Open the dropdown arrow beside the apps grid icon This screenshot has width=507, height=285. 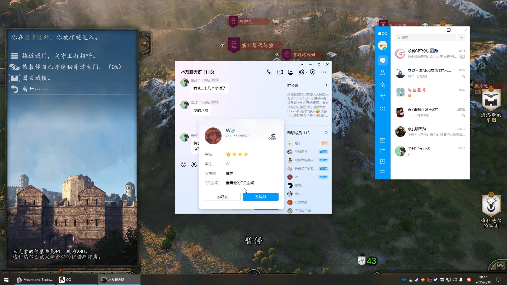pyautogui.click(x=307, y=72)
